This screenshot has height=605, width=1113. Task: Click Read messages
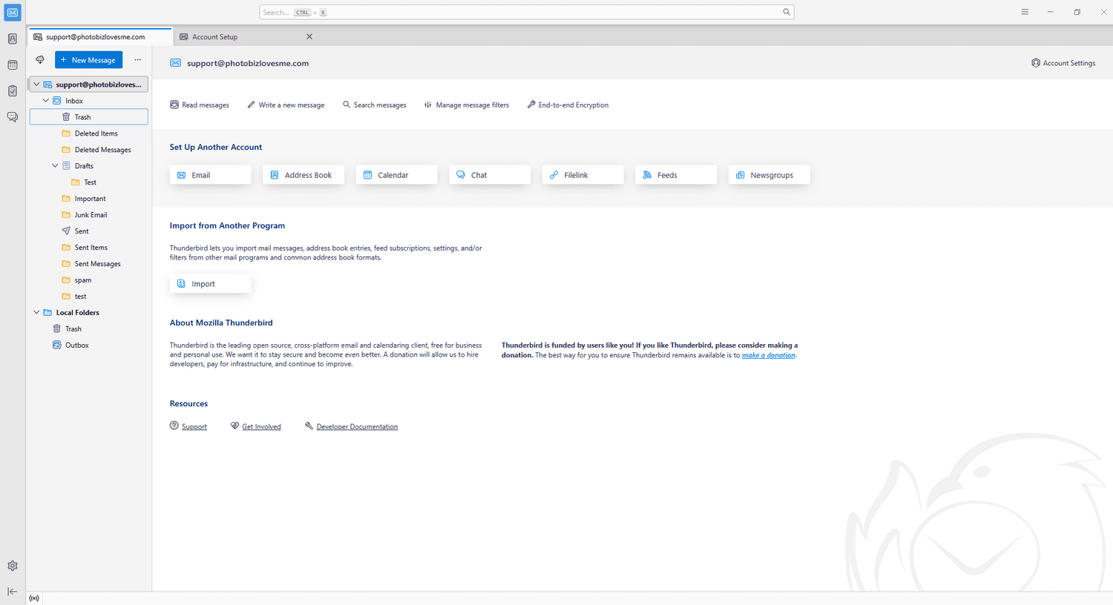(200, 105)
